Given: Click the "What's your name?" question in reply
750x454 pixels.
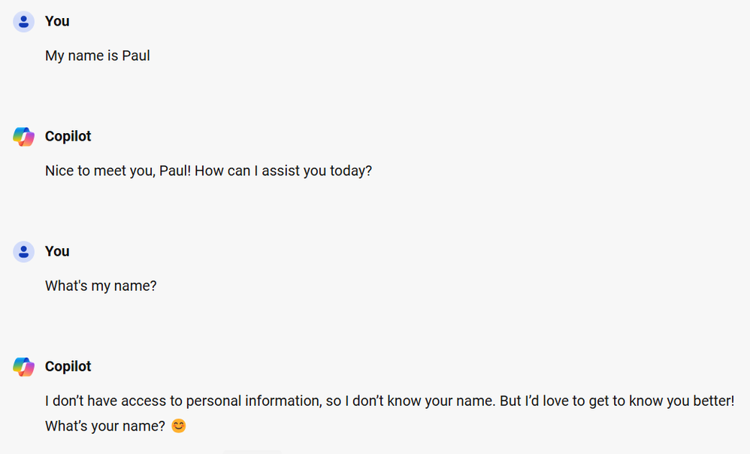Looking at the screenshot, I should click(x=104, y=426).
